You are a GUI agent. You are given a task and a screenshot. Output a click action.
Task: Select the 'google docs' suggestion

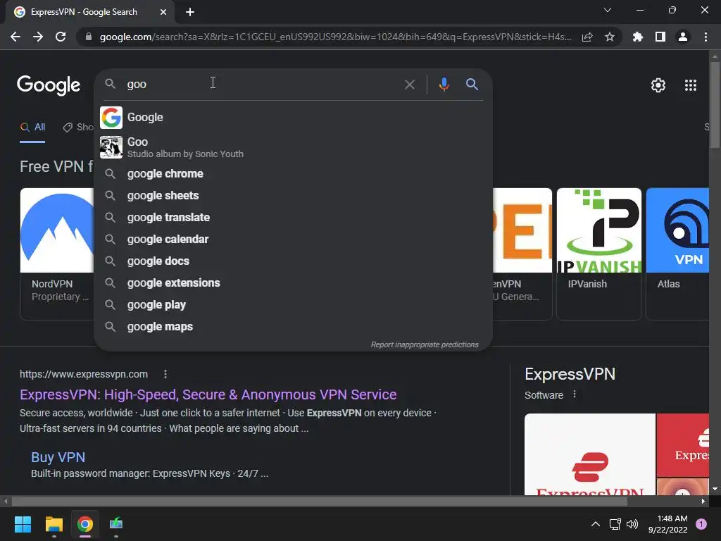(x=293, y=261)
